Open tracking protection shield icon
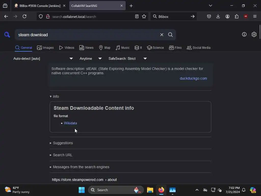The width and height of the screenshot is (261, 196). coord(41,17)
